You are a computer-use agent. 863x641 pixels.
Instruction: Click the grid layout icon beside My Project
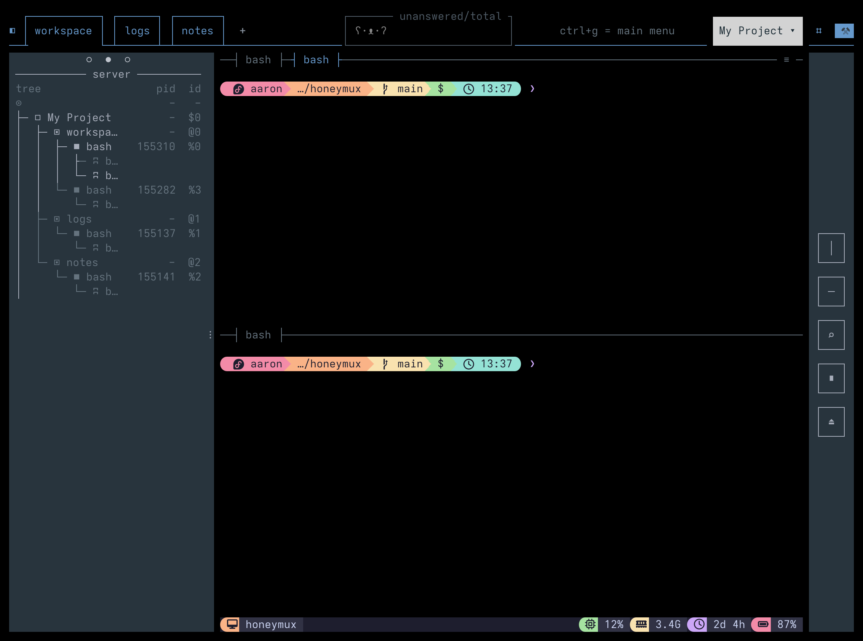pyautogui.click(x=819, y=30)
